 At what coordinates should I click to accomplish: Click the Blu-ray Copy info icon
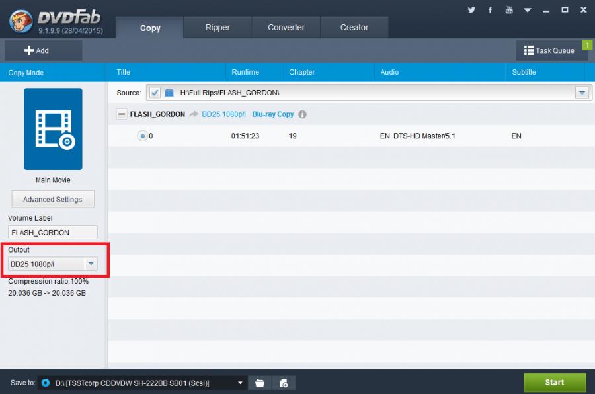(302, 114)
